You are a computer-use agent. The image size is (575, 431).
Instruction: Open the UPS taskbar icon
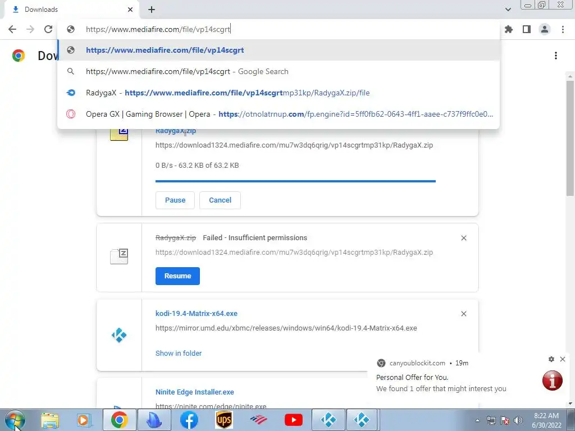223,420
